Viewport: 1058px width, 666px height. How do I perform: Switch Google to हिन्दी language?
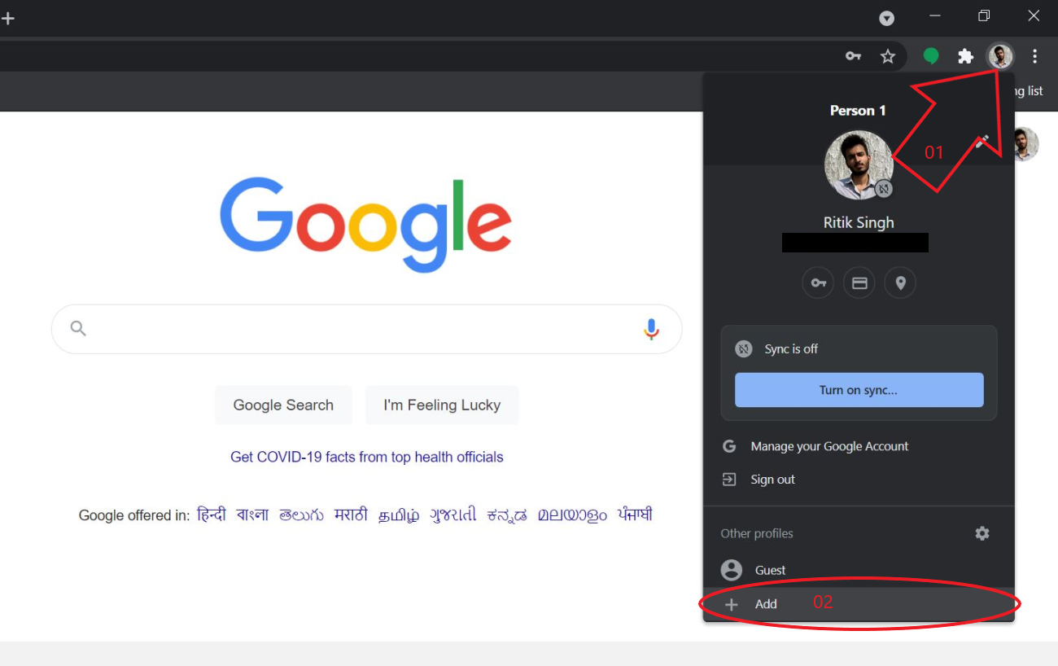[212, 515]
